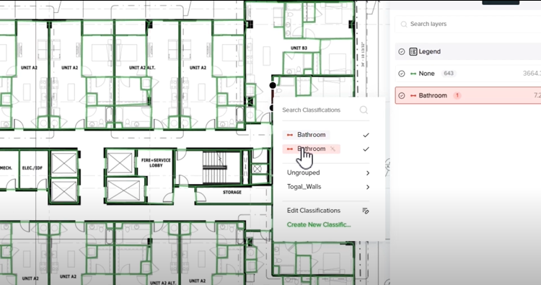Toggle the Bathroom layer check circle in Legend

(x=402, y=95)
